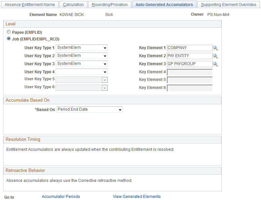Open lookup for Key Element 3 GP PAYGROUP

point(215,64)
